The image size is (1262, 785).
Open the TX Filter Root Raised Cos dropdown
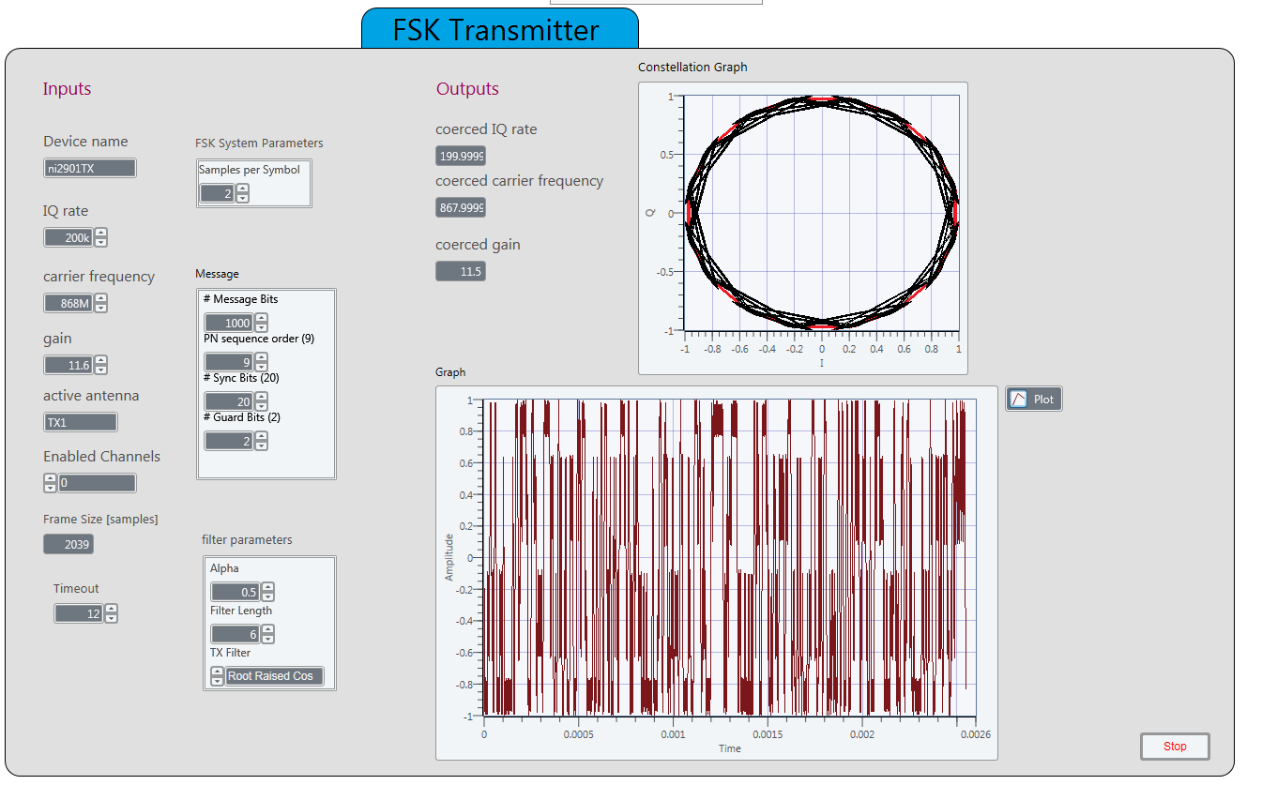(x=274, y=676)
